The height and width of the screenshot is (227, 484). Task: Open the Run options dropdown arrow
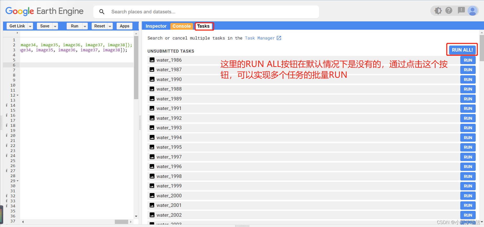point(85,26)
